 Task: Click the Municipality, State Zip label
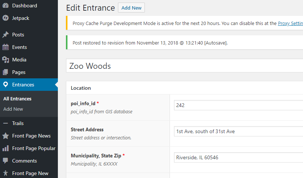pos(96,156)
